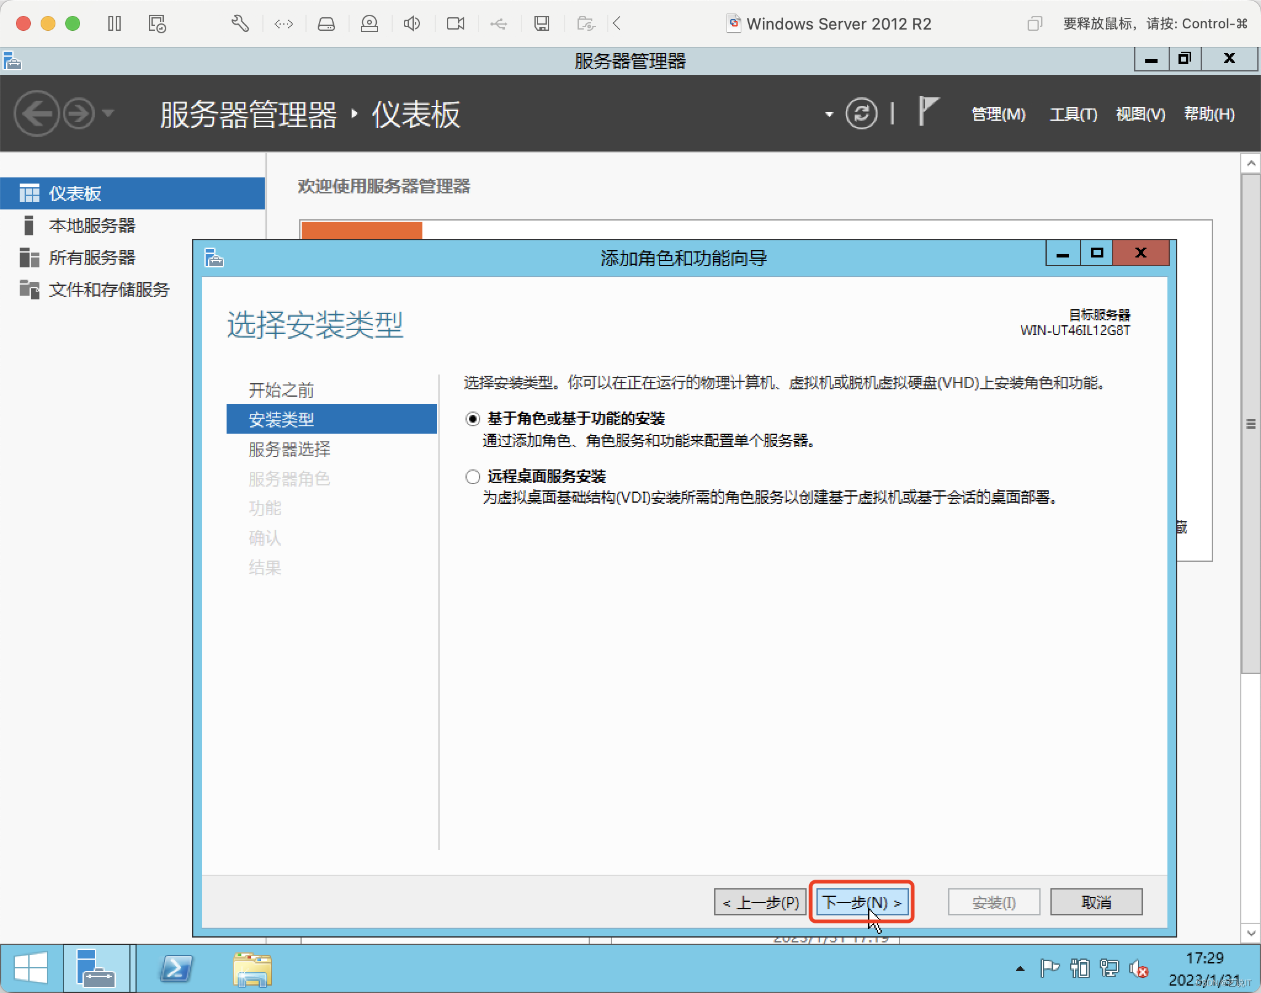The image size is (1261, 993).
Task: Click wizard title bar icon
Action: [x=214, y=257]
